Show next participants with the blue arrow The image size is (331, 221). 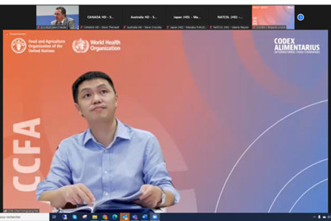(x=301, y=17)
